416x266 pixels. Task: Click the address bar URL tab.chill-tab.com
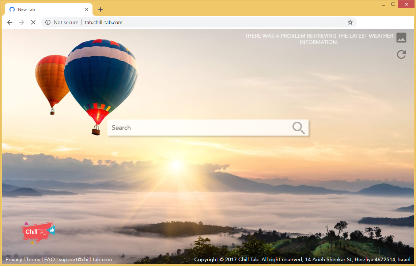pos(103,22)
